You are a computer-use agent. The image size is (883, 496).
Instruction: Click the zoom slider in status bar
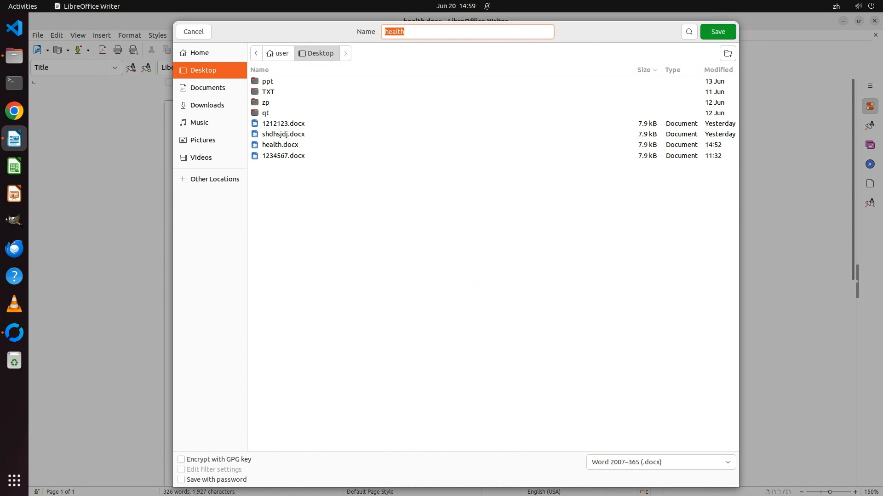pos(829,492)
